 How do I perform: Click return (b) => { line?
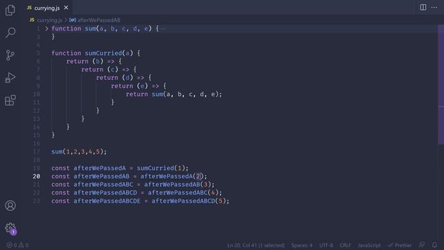coord(94,61)
